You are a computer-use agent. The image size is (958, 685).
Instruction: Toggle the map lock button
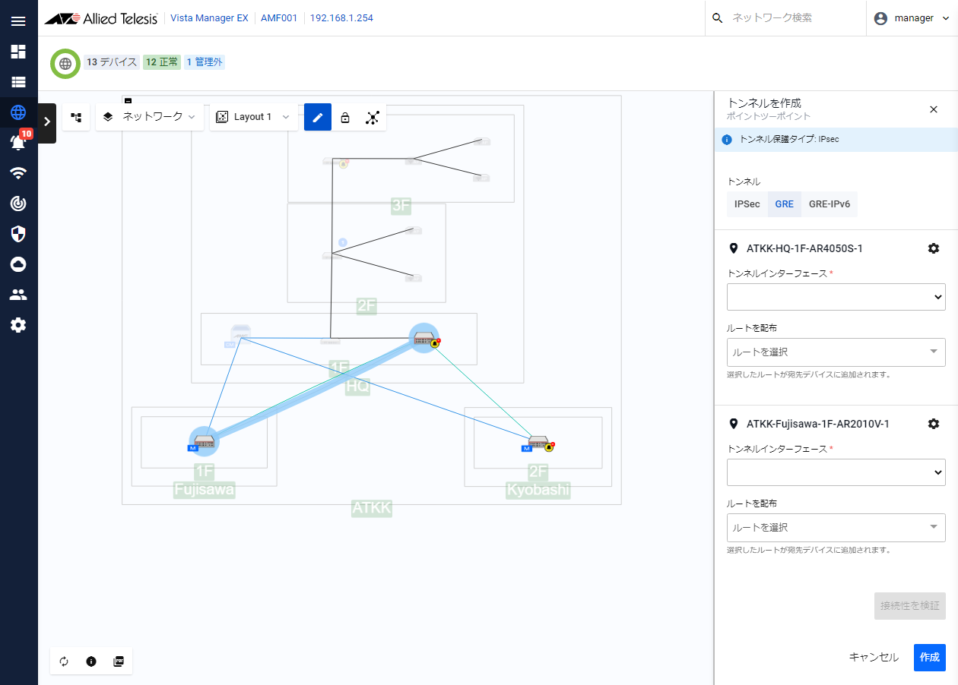pyautogui.click(x=345, y=118)
